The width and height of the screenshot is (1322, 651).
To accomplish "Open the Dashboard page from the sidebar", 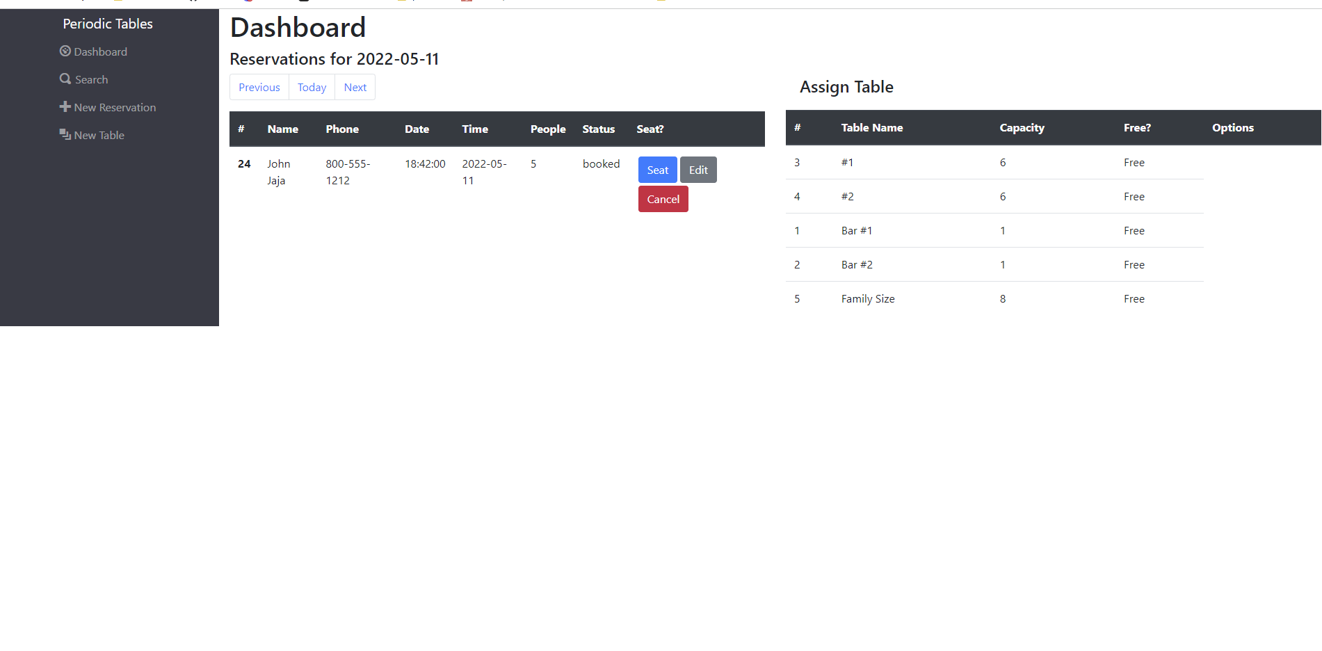I will point(100,51).
